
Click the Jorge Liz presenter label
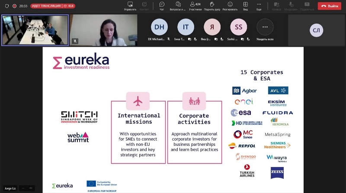[x=10, y=188]
